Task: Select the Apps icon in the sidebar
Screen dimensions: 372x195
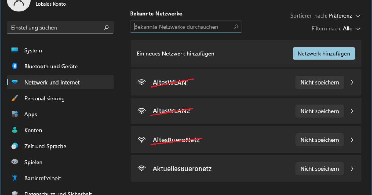Action: tap(15, 114)
